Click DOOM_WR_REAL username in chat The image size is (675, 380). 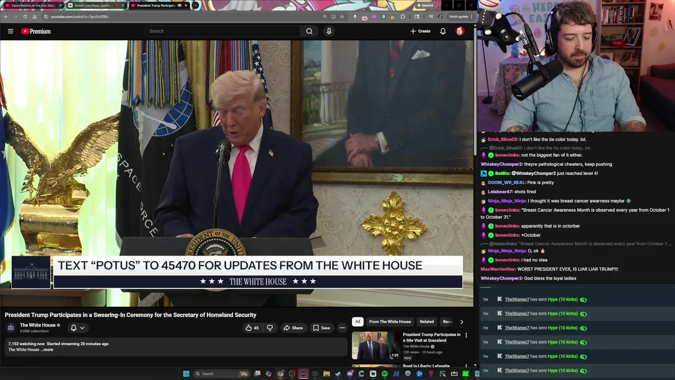(x=507, y=183)
